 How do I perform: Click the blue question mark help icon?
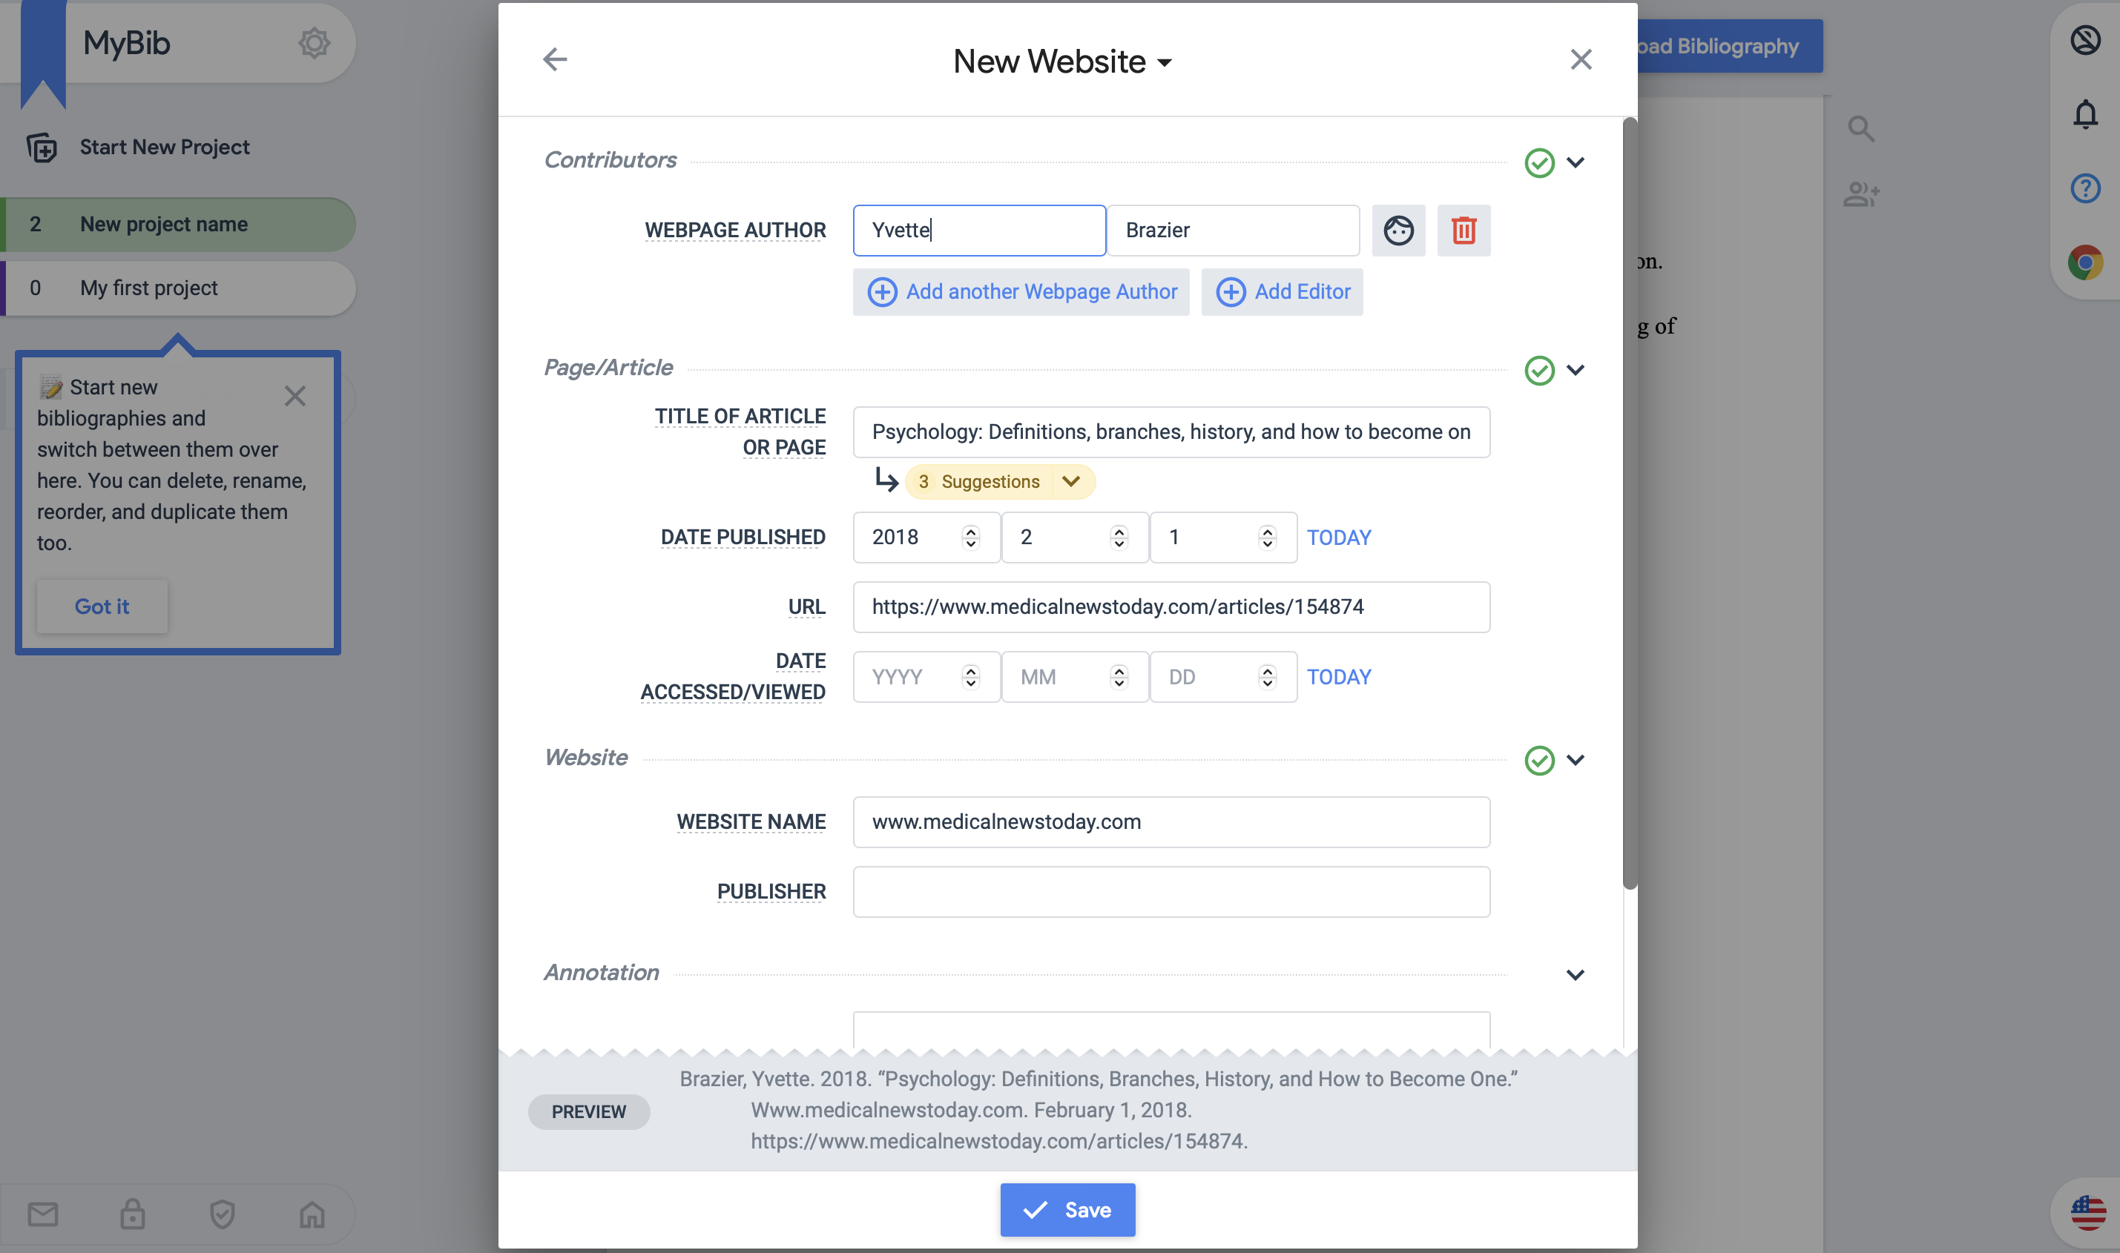click(2084, 188)
